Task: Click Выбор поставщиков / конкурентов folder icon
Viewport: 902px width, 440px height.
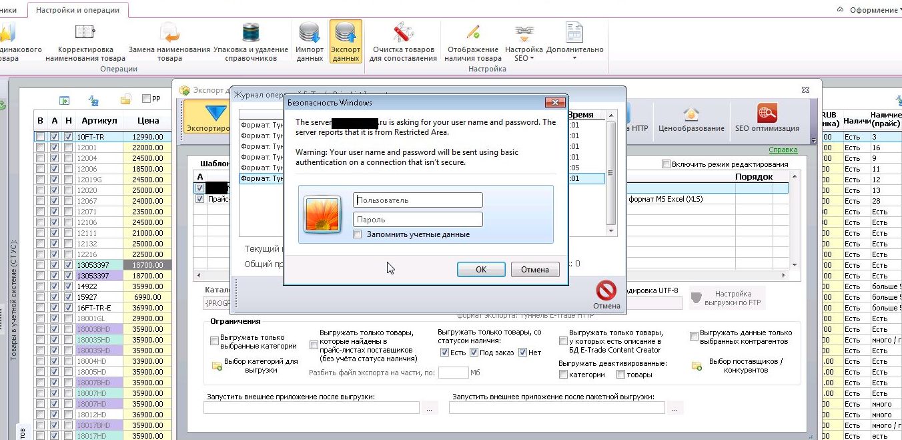Action: pos(697,366)
